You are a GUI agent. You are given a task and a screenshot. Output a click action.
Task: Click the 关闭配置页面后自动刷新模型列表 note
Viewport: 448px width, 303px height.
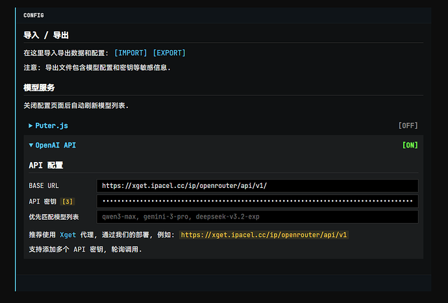coord(76,105)
